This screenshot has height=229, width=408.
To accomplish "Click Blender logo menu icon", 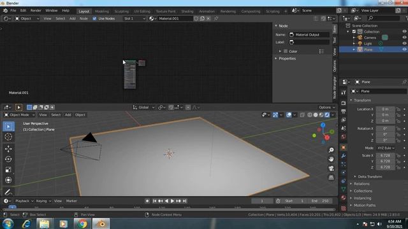I will (5, 11).
